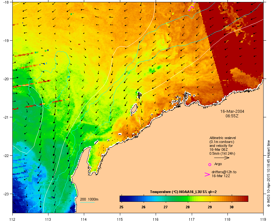This screenshot has height=221, width=273.
Task: Click the longitude axis label 113
Action: coord(48,219)
